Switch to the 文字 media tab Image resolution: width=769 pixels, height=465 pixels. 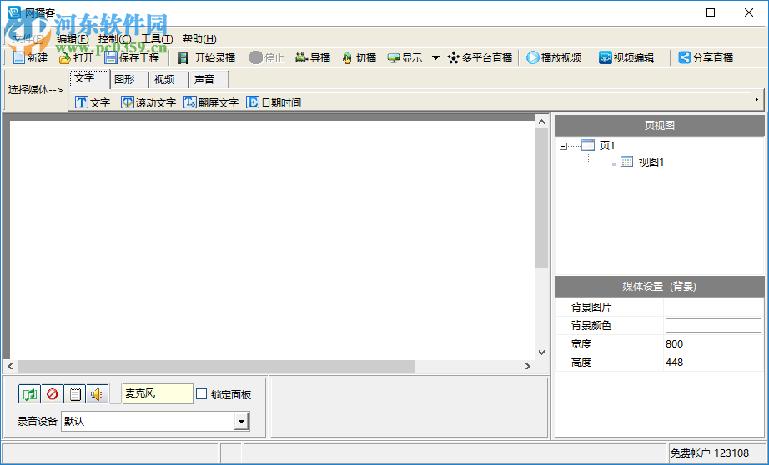[x=89, y=79]
